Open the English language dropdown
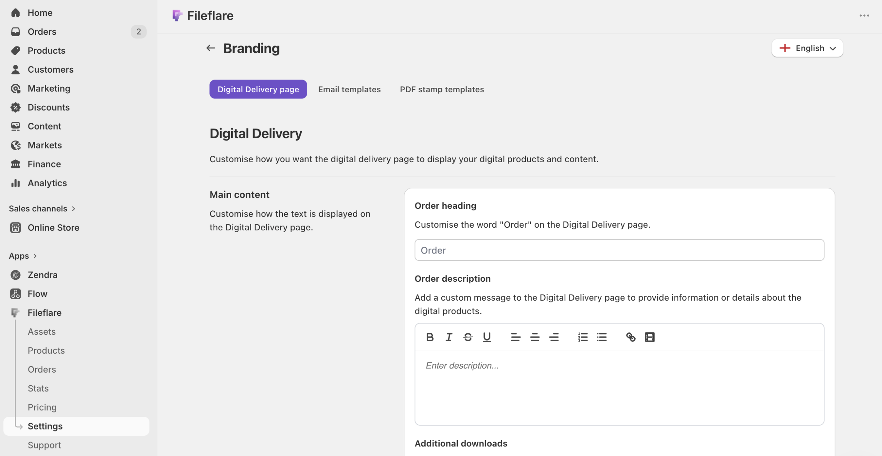 [x=807, y=48]
